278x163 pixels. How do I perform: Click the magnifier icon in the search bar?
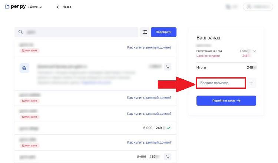(21, 32)
